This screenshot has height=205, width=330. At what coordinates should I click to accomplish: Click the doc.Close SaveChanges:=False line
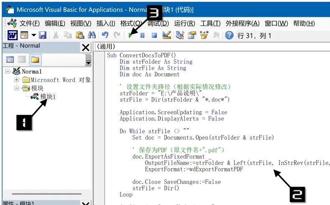click(x=177, y=182)
